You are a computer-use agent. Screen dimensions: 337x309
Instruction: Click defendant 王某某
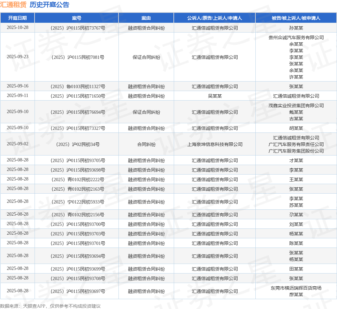click(x=296, y=179)
